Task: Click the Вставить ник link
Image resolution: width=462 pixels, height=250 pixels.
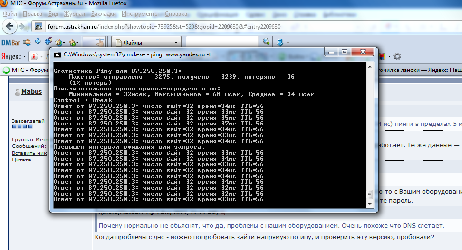Action: (x=29, y=153)
